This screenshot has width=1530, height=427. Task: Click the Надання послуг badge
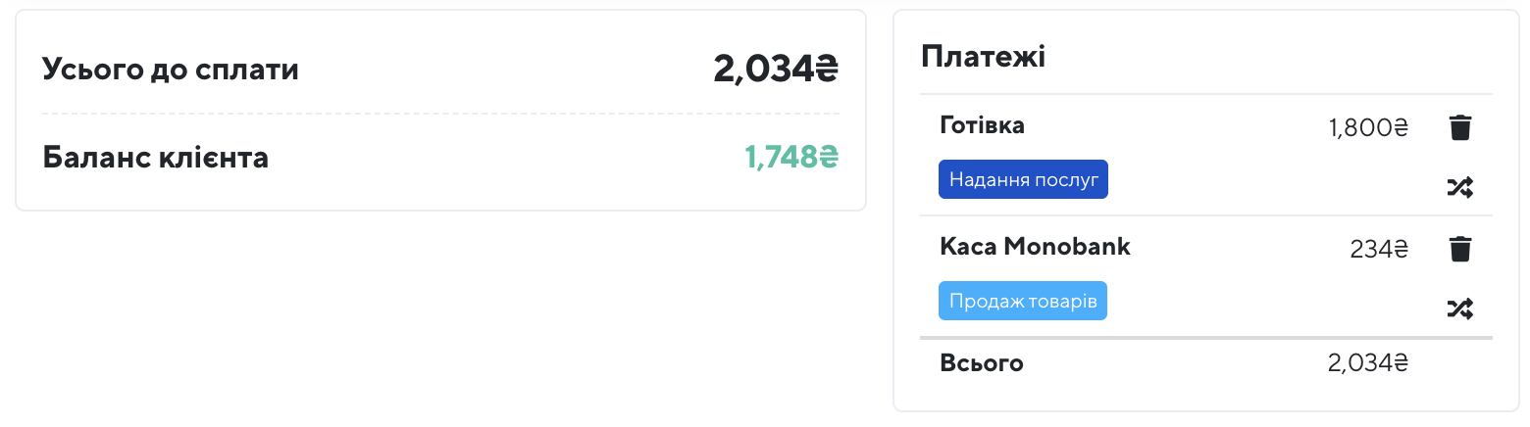(x=1023, y=179)
